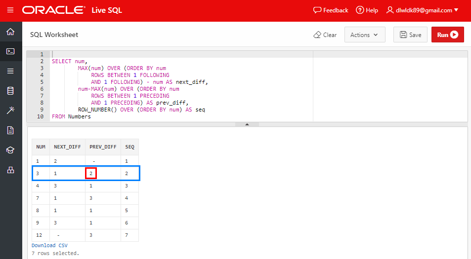
Task: Open SQL Worksheet sidebar icon
Action: coord(10,51)
